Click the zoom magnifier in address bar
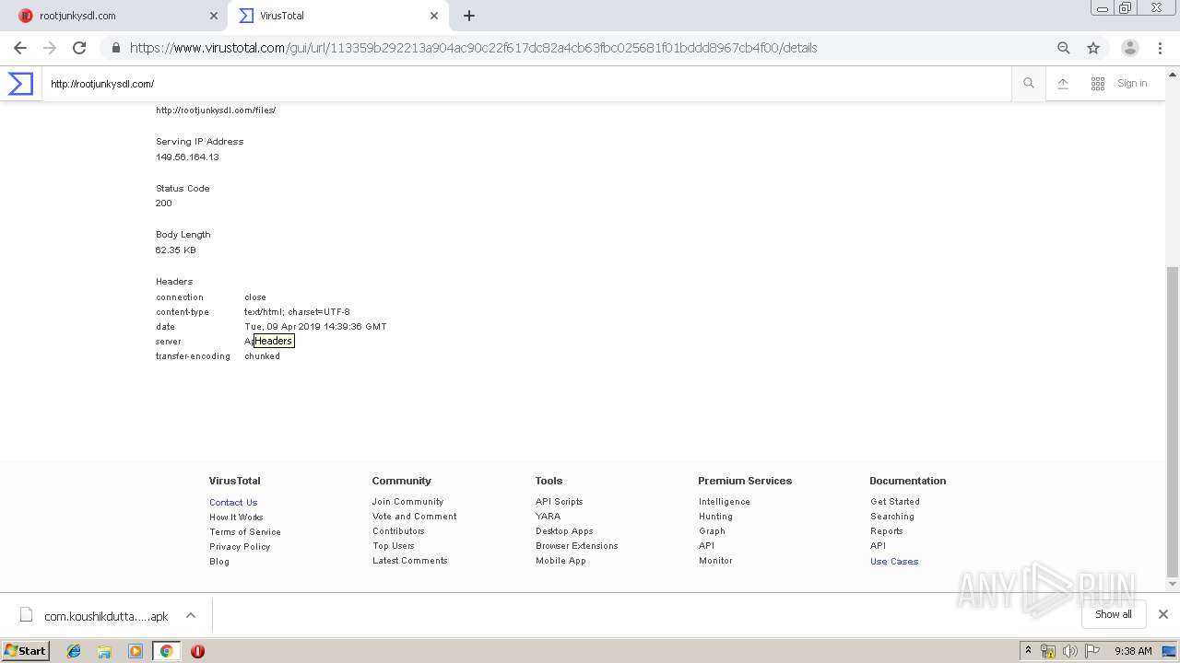This screenshot has width=1180, height=663. pos(1064,48)
